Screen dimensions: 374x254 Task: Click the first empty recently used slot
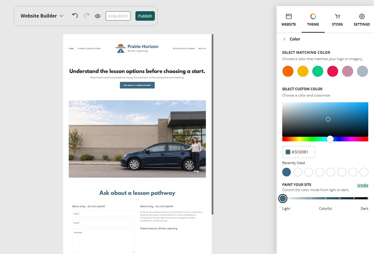(298, 172)
